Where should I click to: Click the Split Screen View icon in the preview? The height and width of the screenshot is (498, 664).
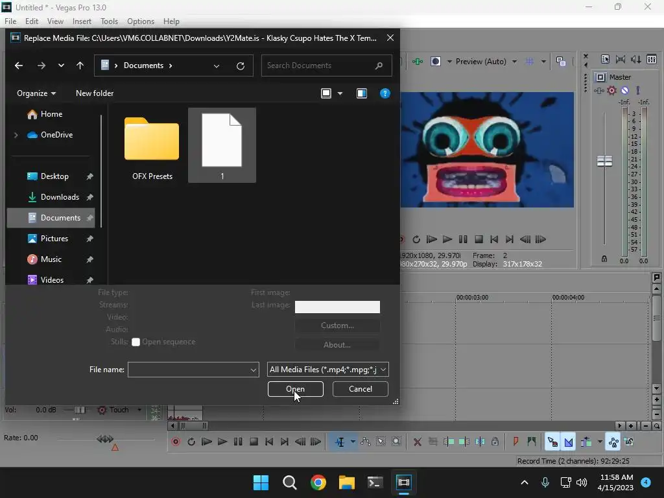[x=435, y=62]
